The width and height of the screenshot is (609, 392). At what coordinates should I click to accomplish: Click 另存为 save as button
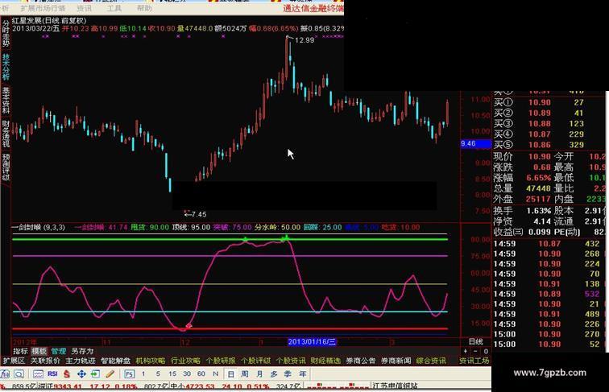pos(82,351)
